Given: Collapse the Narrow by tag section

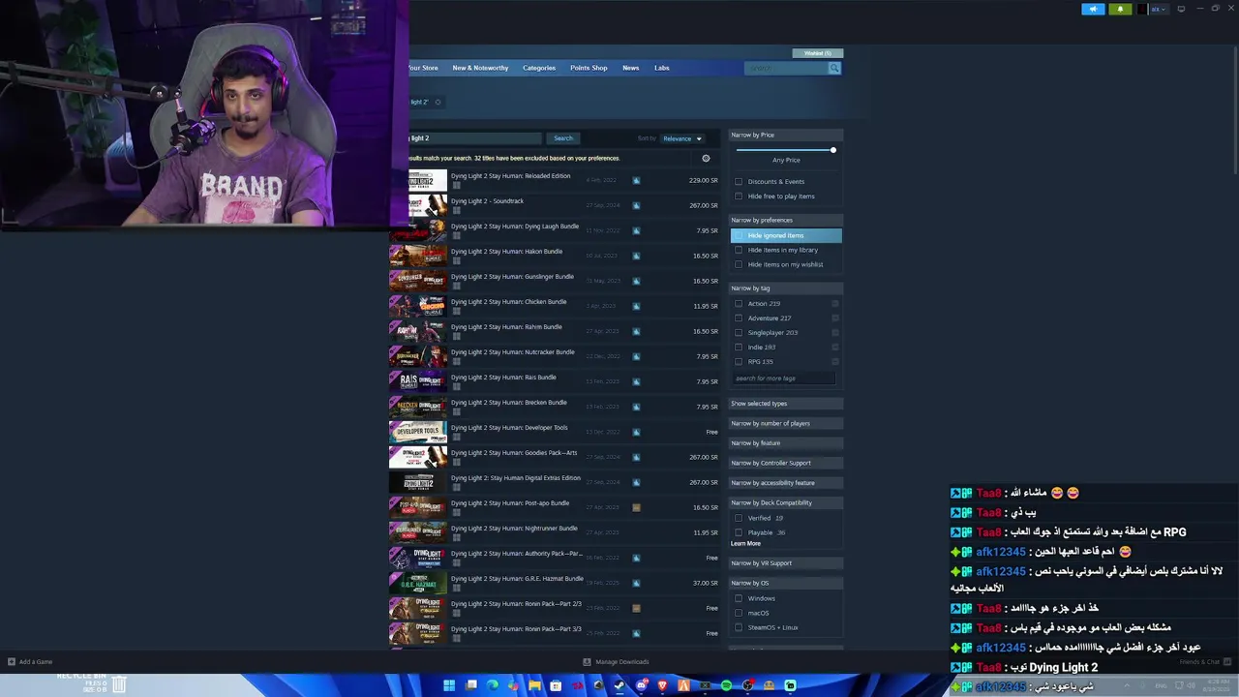Looking at the screenshot, I should (x=785, y=288).
